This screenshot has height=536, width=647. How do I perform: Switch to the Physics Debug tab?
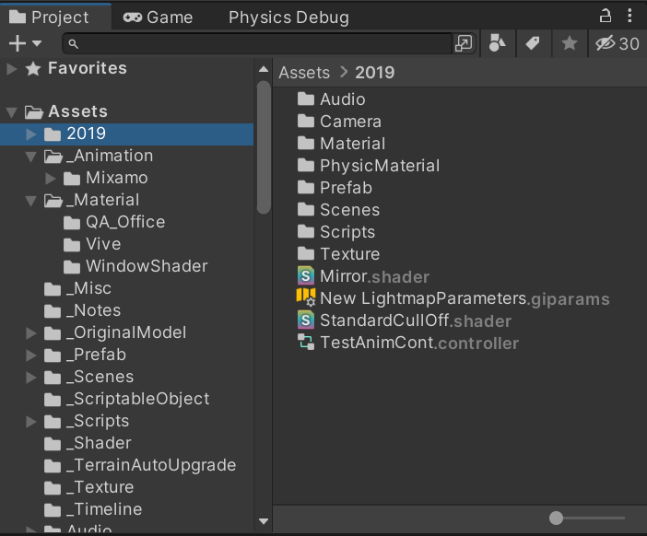point(288,17)
